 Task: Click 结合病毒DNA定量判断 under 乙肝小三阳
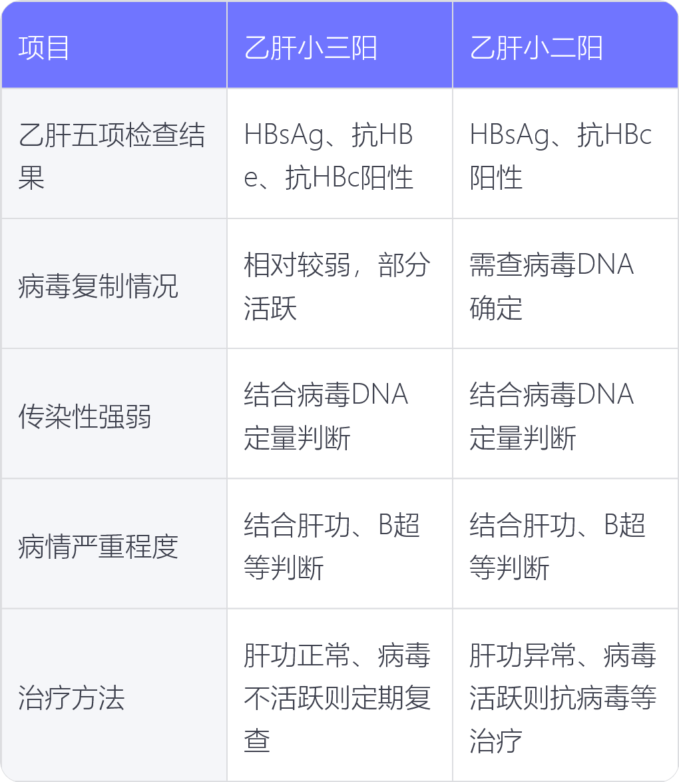(339, 414)
